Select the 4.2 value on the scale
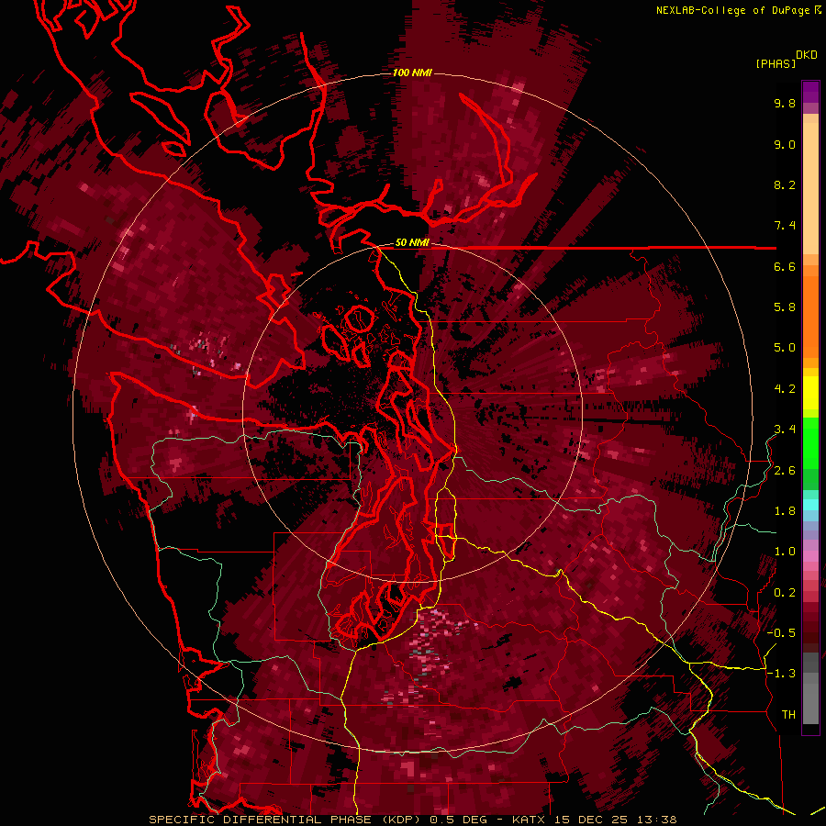The width and height of the screenshot is (826, 826). tap(785, 389)
